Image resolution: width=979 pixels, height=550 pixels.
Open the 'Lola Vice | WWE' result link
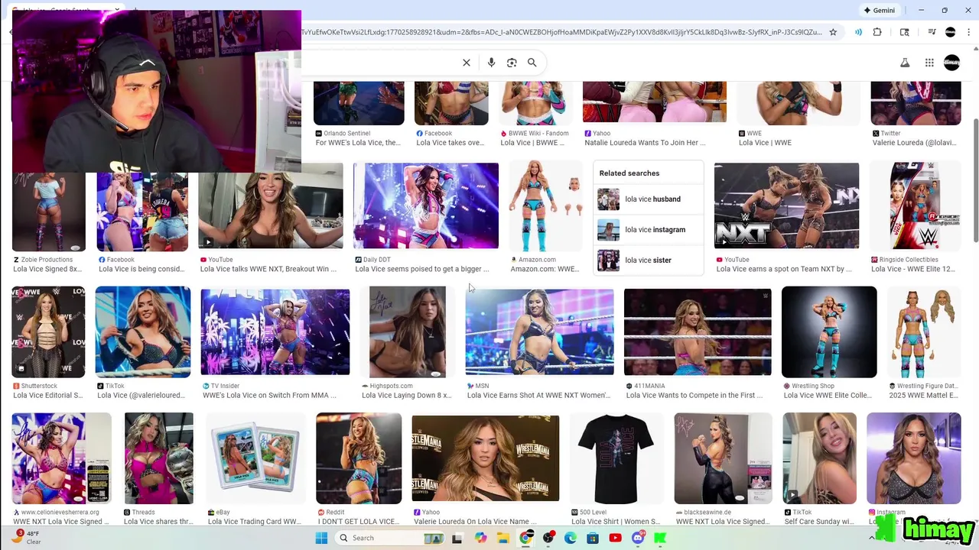[x=765, y=143]
